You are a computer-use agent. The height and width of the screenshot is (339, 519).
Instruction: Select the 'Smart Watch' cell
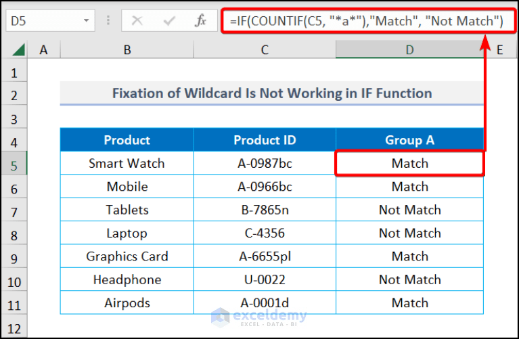click(127, 163)
